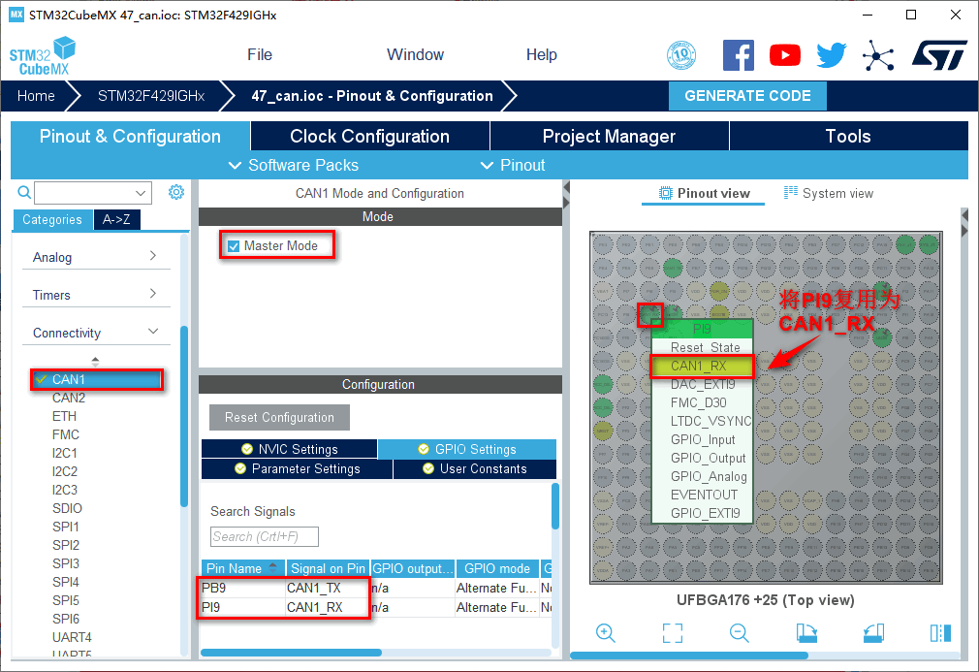Screen dimensions: 979x672
Task: Open the Twitter bird icon
Action: tap(831, 55)
